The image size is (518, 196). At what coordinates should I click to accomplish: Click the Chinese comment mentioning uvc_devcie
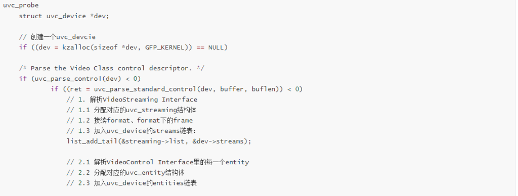pos(57,37)
